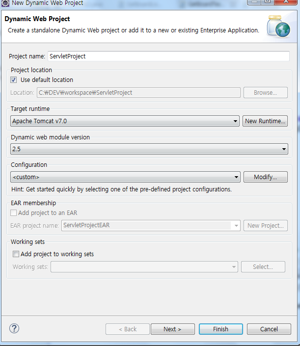
Task: Click the Target runtime group label
Action: coord(30,109)
